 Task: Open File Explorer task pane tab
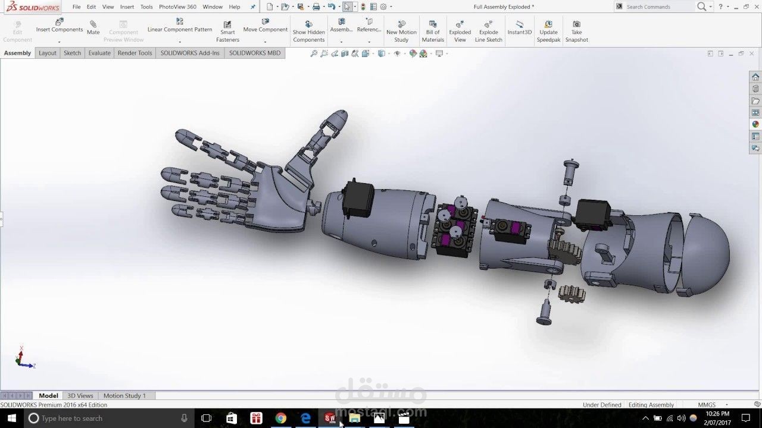tap(755, 100)
